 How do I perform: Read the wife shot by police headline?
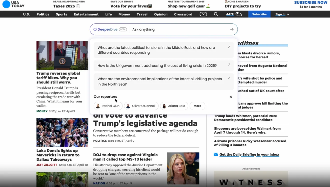point(260,80)
